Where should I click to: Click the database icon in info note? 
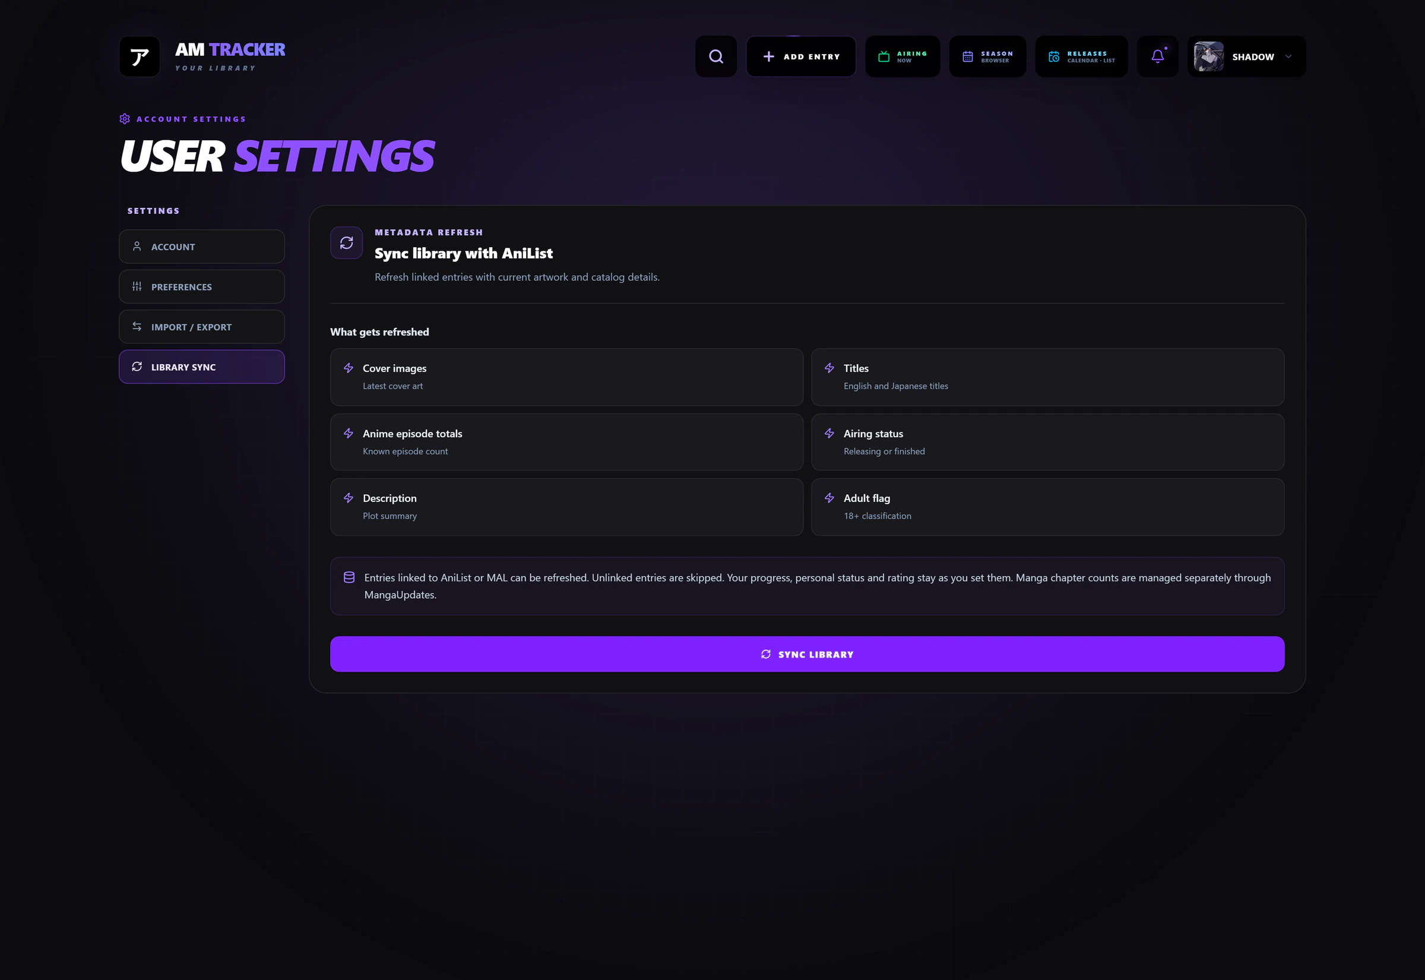pos(349,577)
